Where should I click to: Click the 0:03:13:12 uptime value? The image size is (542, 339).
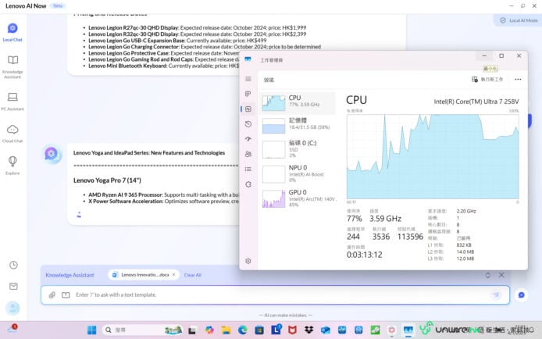365,255
